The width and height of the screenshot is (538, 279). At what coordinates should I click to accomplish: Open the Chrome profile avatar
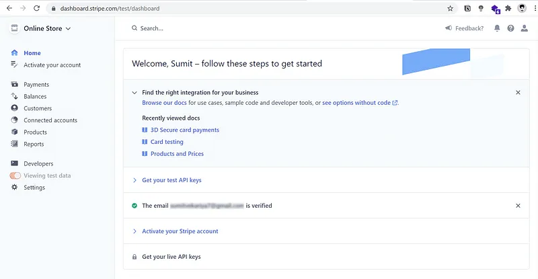pos(522,8)
